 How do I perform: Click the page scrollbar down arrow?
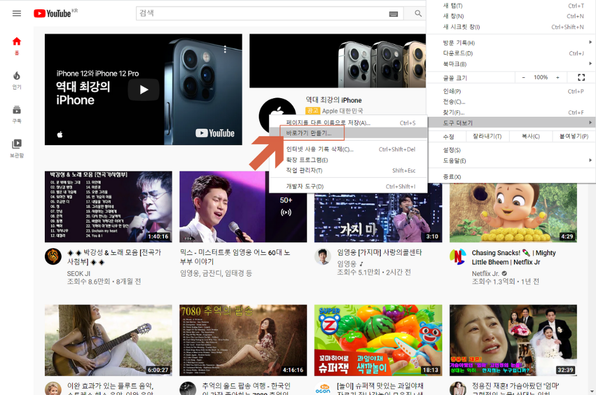tap(592, 391)
